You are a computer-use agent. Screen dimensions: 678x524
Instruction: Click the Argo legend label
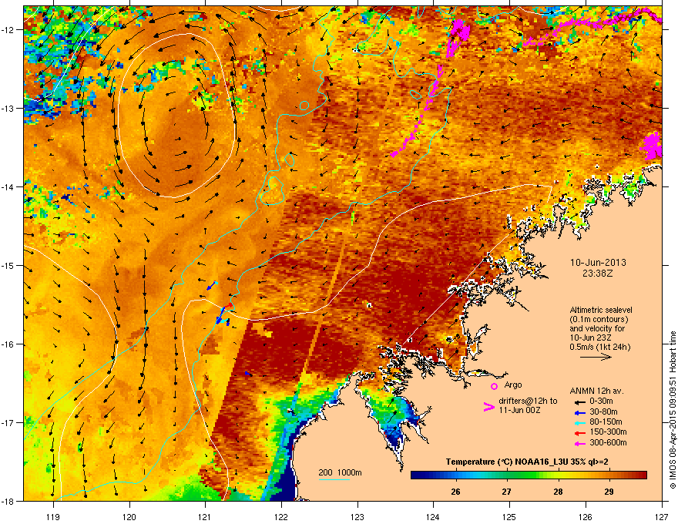click(513, 385)
